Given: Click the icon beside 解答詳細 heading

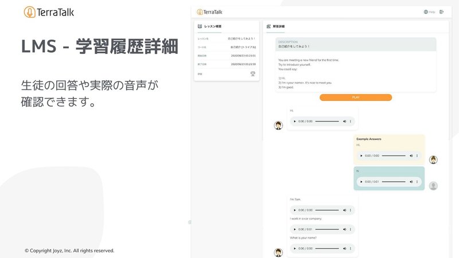Looking at the screenshot, I should click(269, 26).
